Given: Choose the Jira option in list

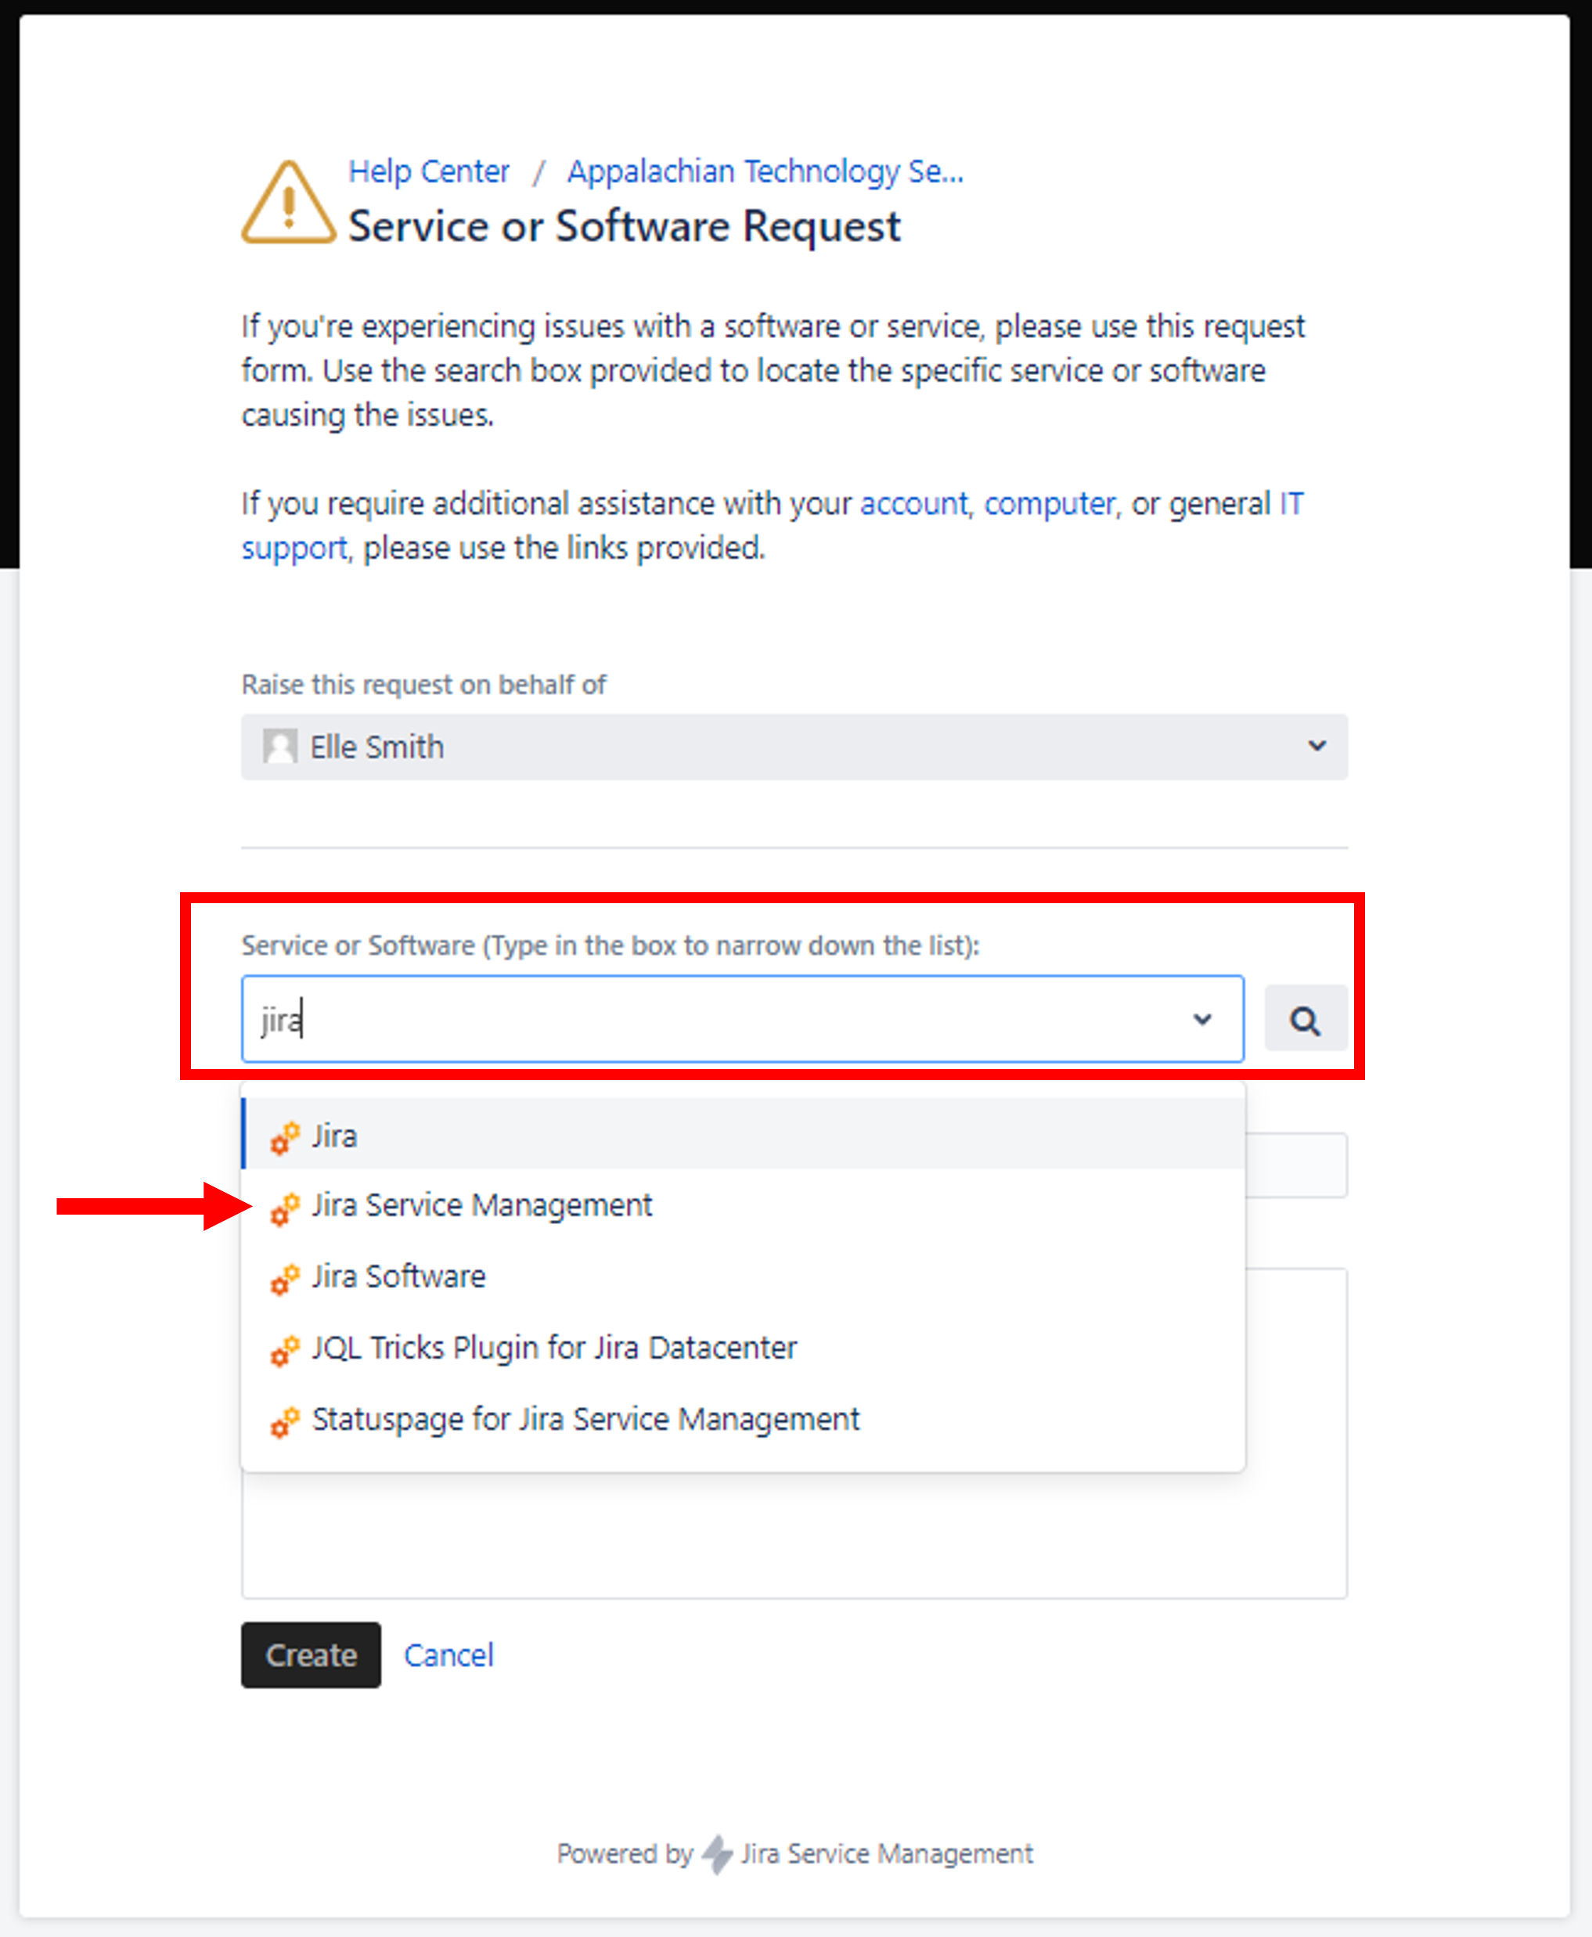Looking at the screenshot, I should tap(335, 1137).
